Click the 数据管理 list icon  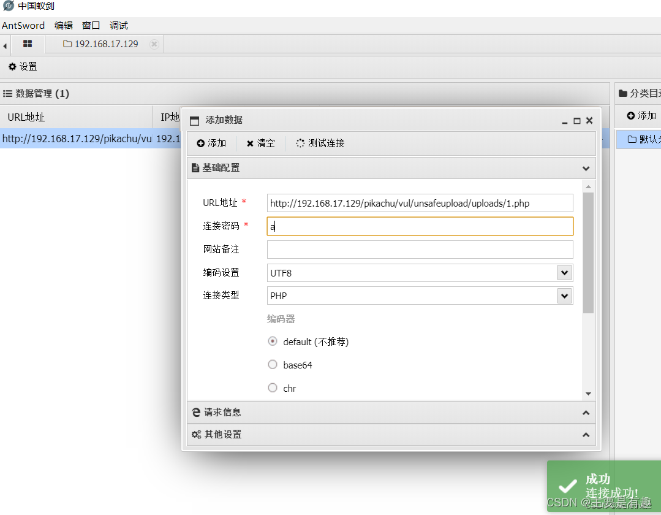(7, 93)
